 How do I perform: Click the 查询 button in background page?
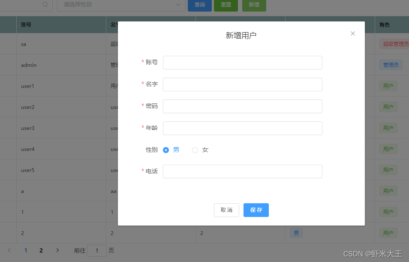tap(200, 5)
